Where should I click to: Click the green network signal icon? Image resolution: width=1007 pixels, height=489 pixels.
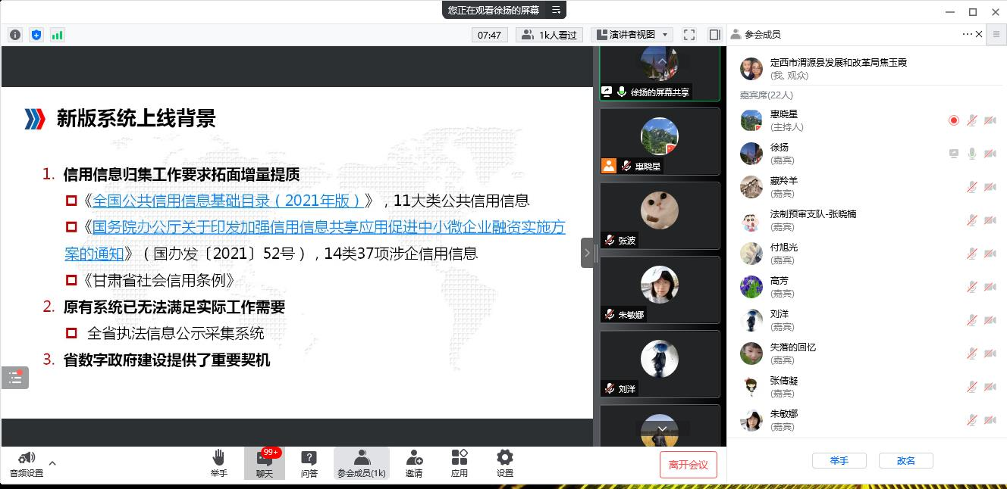(57, 35)
